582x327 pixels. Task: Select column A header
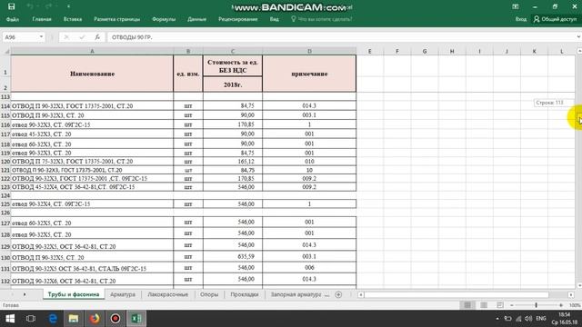coord(92,51)
